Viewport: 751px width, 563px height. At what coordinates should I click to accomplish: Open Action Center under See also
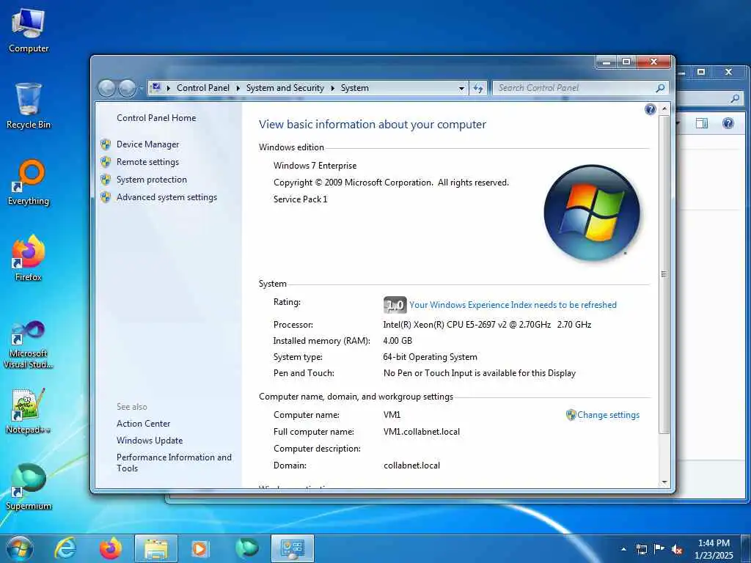[143, 424]
